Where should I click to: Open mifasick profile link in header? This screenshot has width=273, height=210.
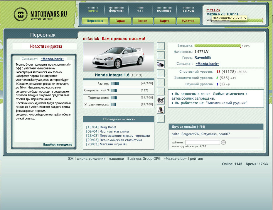(213, 10)
